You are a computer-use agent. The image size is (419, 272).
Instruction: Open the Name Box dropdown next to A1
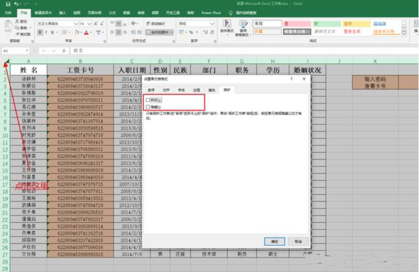27,51
